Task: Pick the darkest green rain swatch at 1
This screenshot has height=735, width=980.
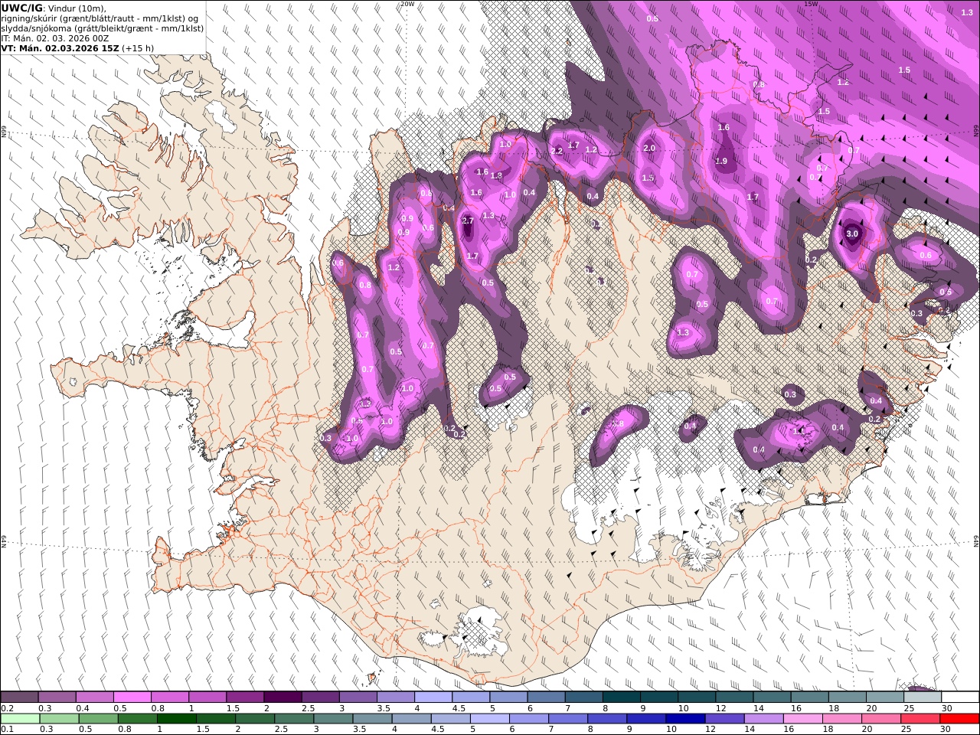Action: tap(177, 719)
